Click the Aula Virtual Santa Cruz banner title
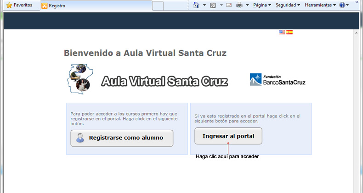 (x=164, y=81)
